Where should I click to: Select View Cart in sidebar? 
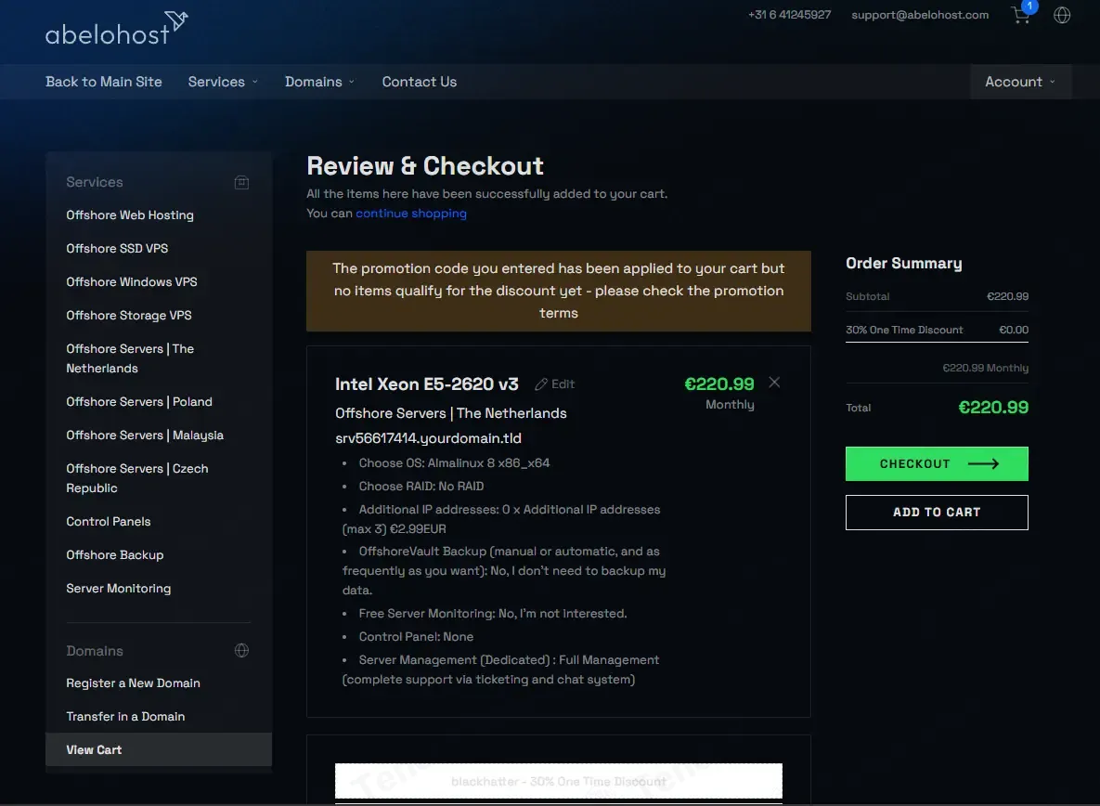click(x=159, y=750)
